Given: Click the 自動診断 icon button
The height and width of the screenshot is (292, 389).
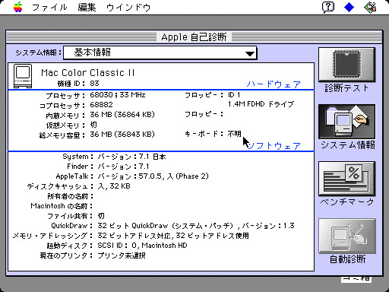Looking at the screenshot, I should 346,236.
